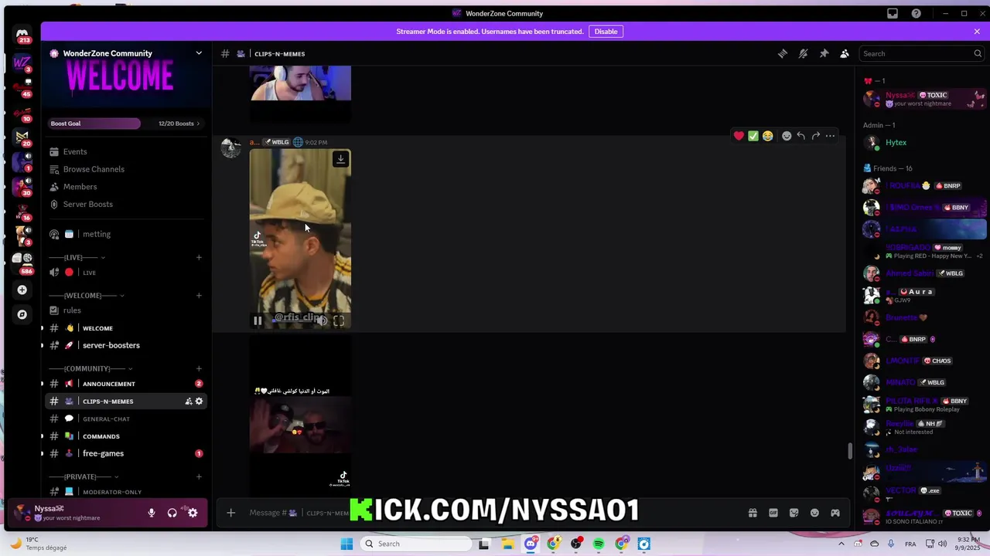Open Boost Goal 12/20 Boosts
This screenshot has height=556, width=990.
(x=125, y=124)
